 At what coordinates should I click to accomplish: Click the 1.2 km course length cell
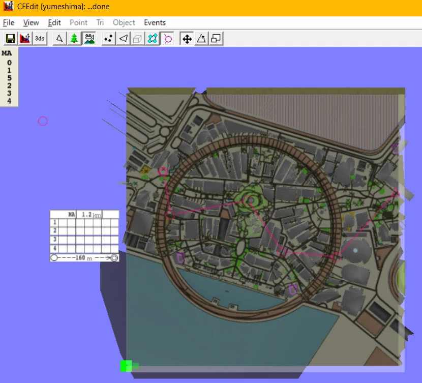(x=89, y=215)
